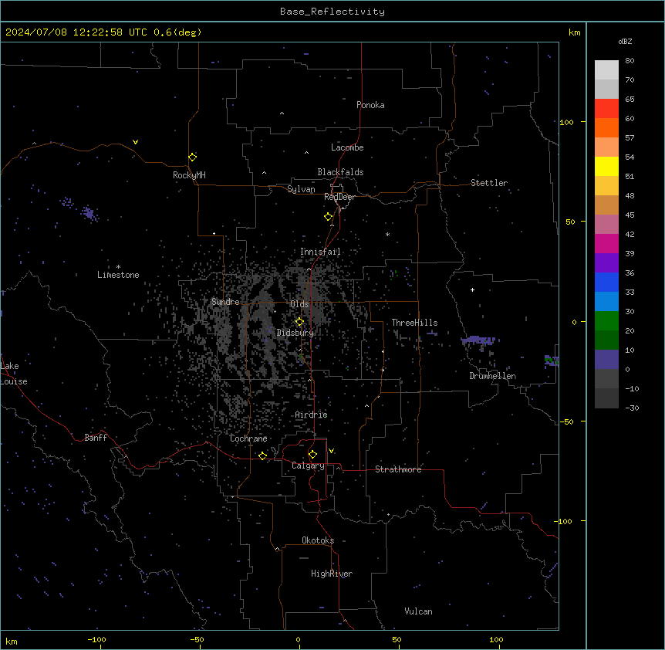Pick the red 60–65 dBZ legend swatch
This screenshot has height=650, width=665.
pyautogui.click(x=606, y=109)
